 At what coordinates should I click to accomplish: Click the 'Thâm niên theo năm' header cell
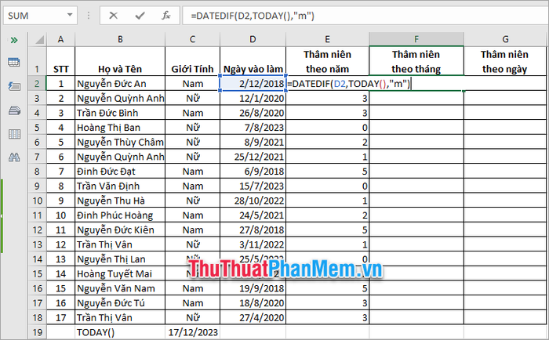[x=327, y=61]
